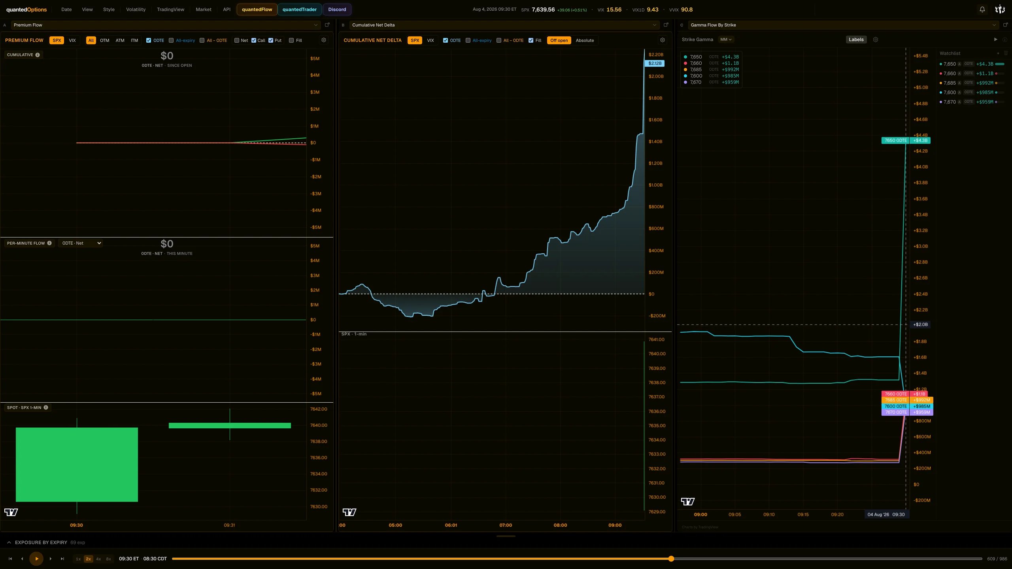Enable Fill checkbox in Premium Flow
The width and height of the screenshot is (1012, 569).
coord(291,40)
